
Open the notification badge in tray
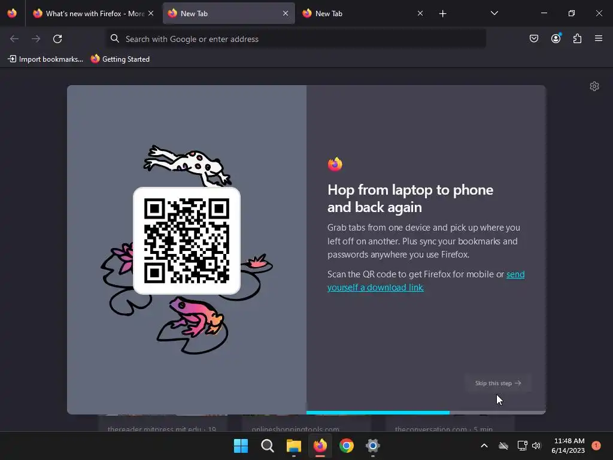point(596,446)
